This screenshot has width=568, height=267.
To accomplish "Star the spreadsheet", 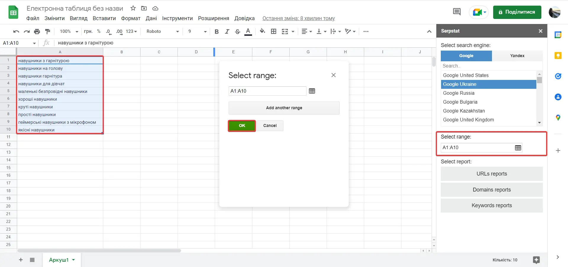I will (133, 8).
